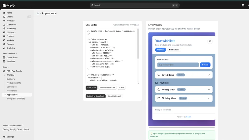This screenshot has width=249, height=140.
Task: Click the Orders count badge 27
Action: 29,17
